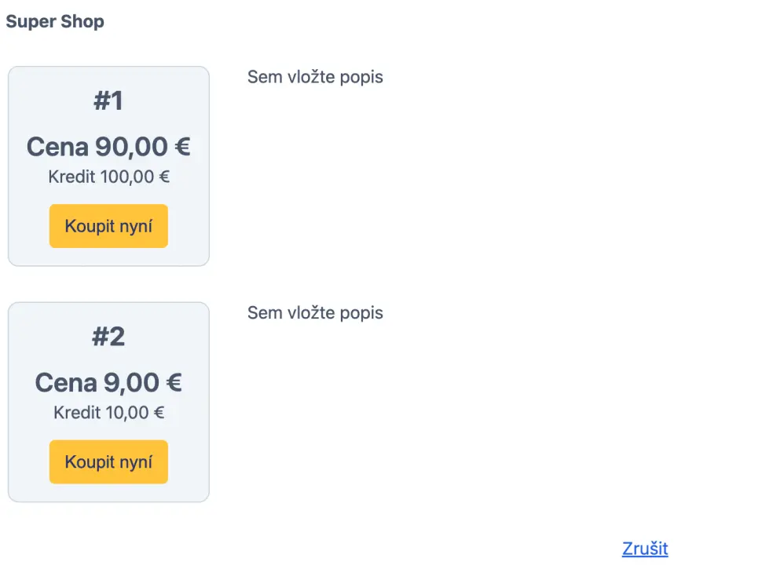Click the word Kredit in product #2
The height and width of the screenshot is (587, 773).
[x=77, y=413]
